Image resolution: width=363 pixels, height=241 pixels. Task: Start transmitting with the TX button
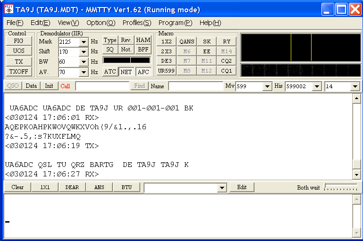(18, 61)
